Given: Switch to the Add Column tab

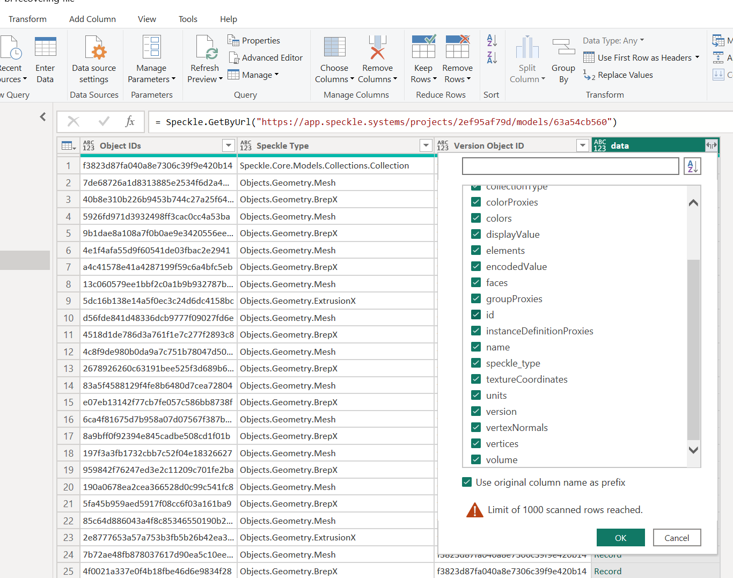Looking at the screenshot, I should coord(92,19).
